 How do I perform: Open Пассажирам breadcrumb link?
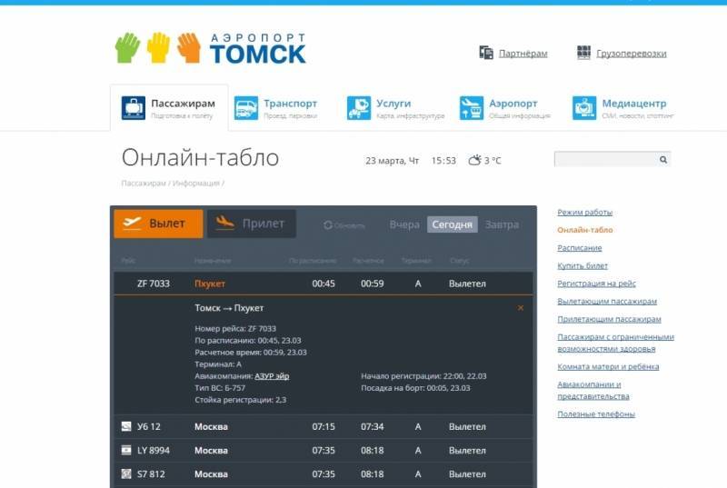[x=144, y=183]
